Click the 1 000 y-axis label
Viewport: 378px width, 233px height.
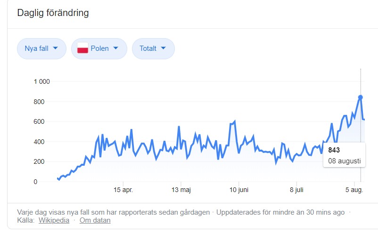pos(41,81)
